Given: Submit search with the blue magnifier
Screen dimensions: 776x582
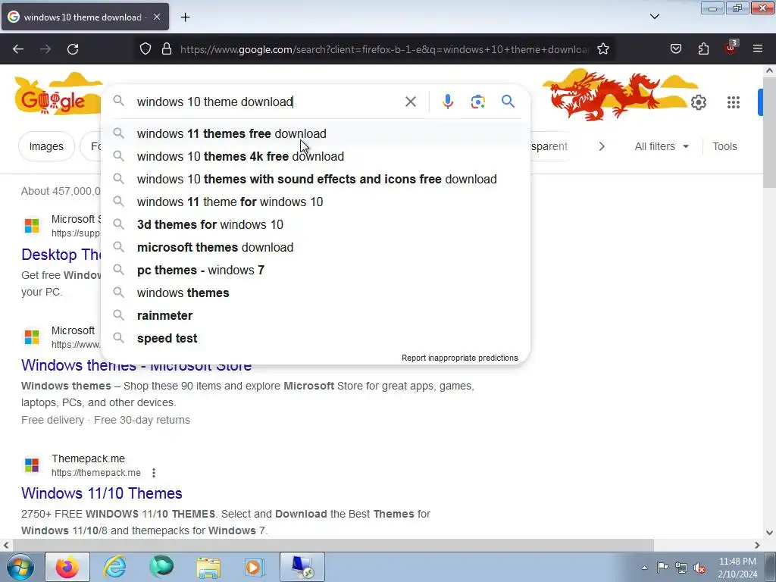Looking at the screenshot, I should pos(508,102).
